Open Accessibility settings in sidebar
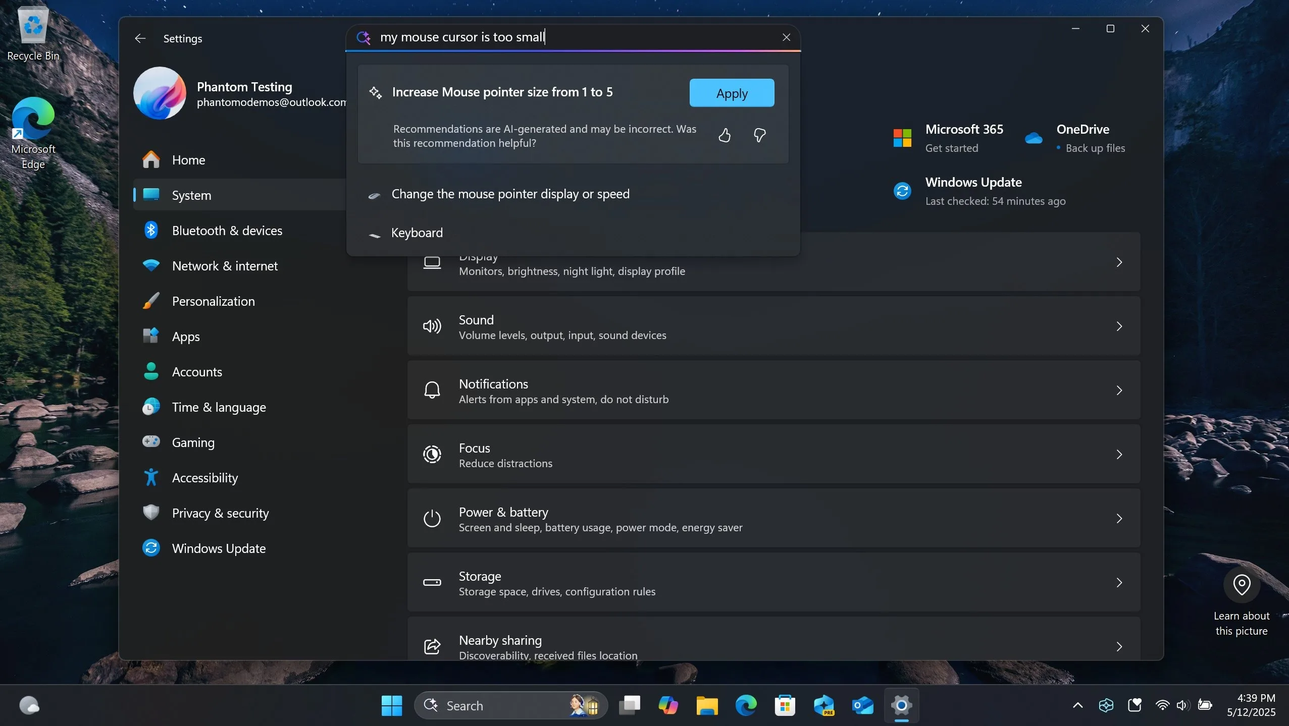 pos(204,478)
